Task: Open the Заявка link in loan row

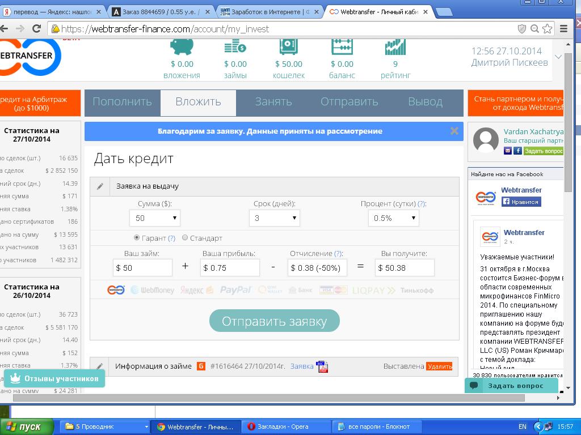Action: [302, 366]
